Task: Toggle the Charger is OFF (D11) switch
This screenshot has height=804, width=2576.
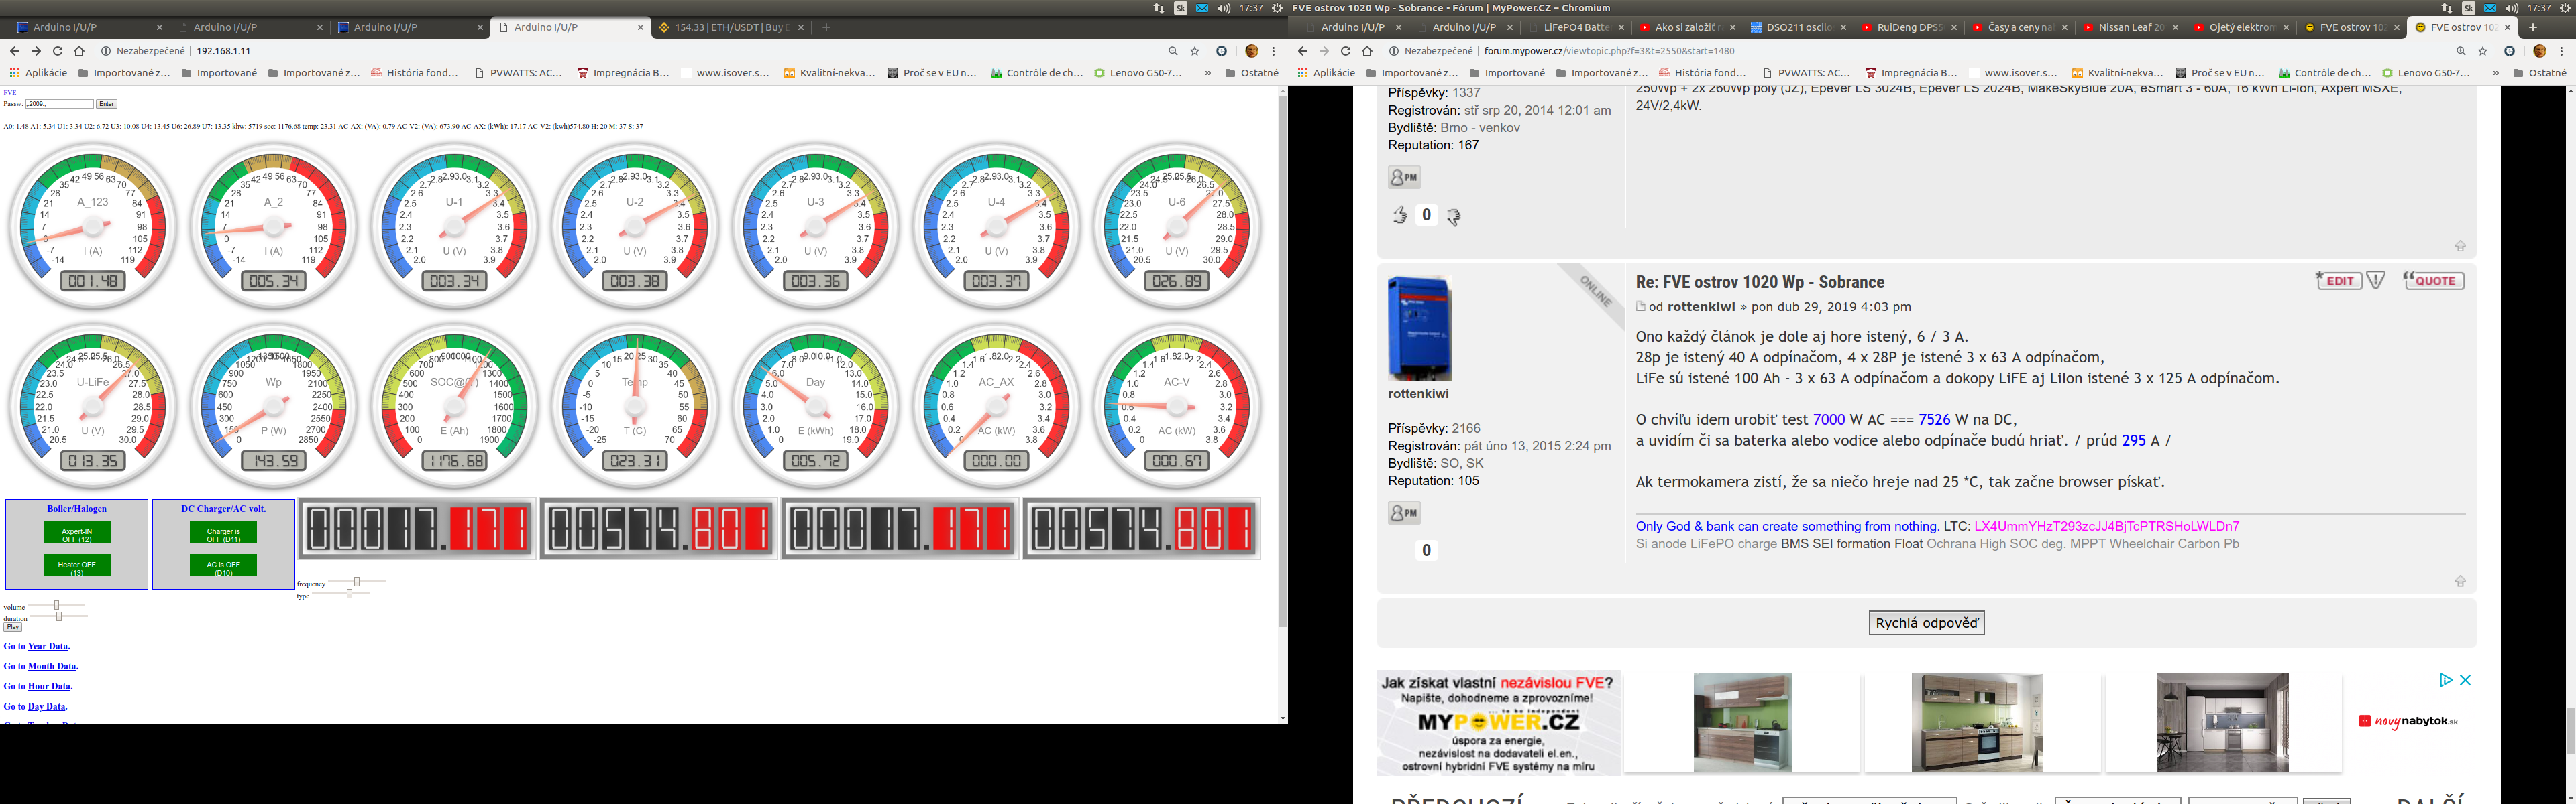Action: click(223, 533)
